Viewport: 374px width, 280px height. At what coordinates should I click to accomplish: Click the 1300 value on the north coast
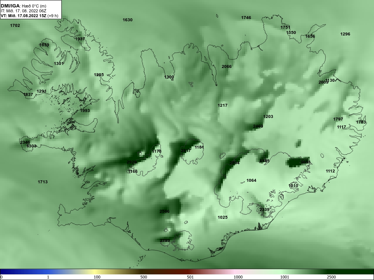pos(169,77)
